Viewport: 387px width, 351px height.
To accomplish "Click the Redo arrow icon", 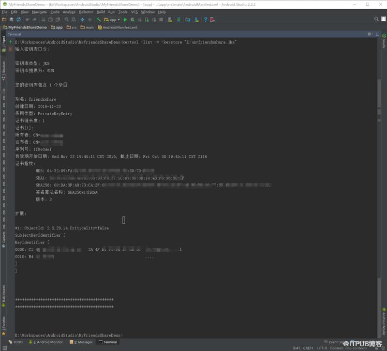I will coord(34,19).
